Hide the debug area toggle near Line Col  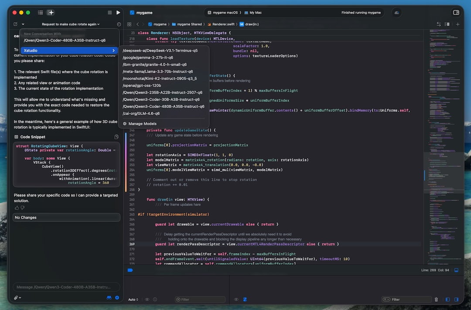456,270
